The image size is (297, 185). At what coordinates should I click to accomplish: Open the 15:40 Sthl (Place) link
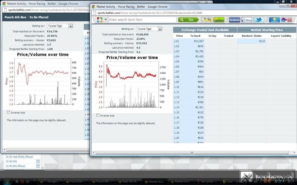15,166
